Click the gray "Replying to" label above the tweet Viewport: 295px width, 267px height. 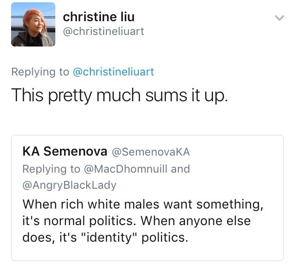[x=40, y=72]
